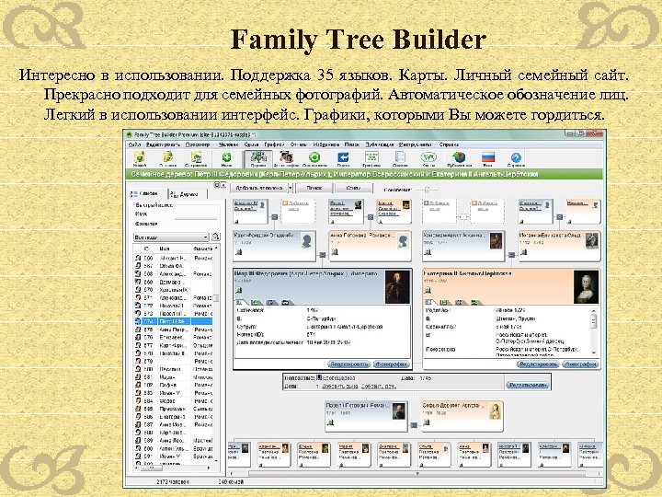Image resolution: width=662 pixels, height=497 pixels.
Task: Open the Избранное menu
Action: point(326,144)
